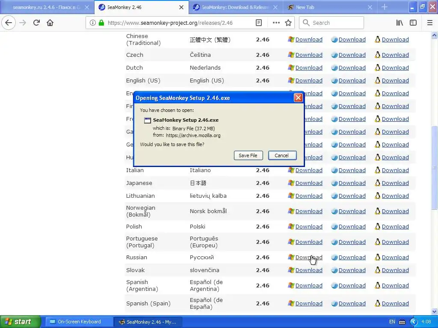Close the New Tab tab
438x328 pixels.
[x=370, y=7]
